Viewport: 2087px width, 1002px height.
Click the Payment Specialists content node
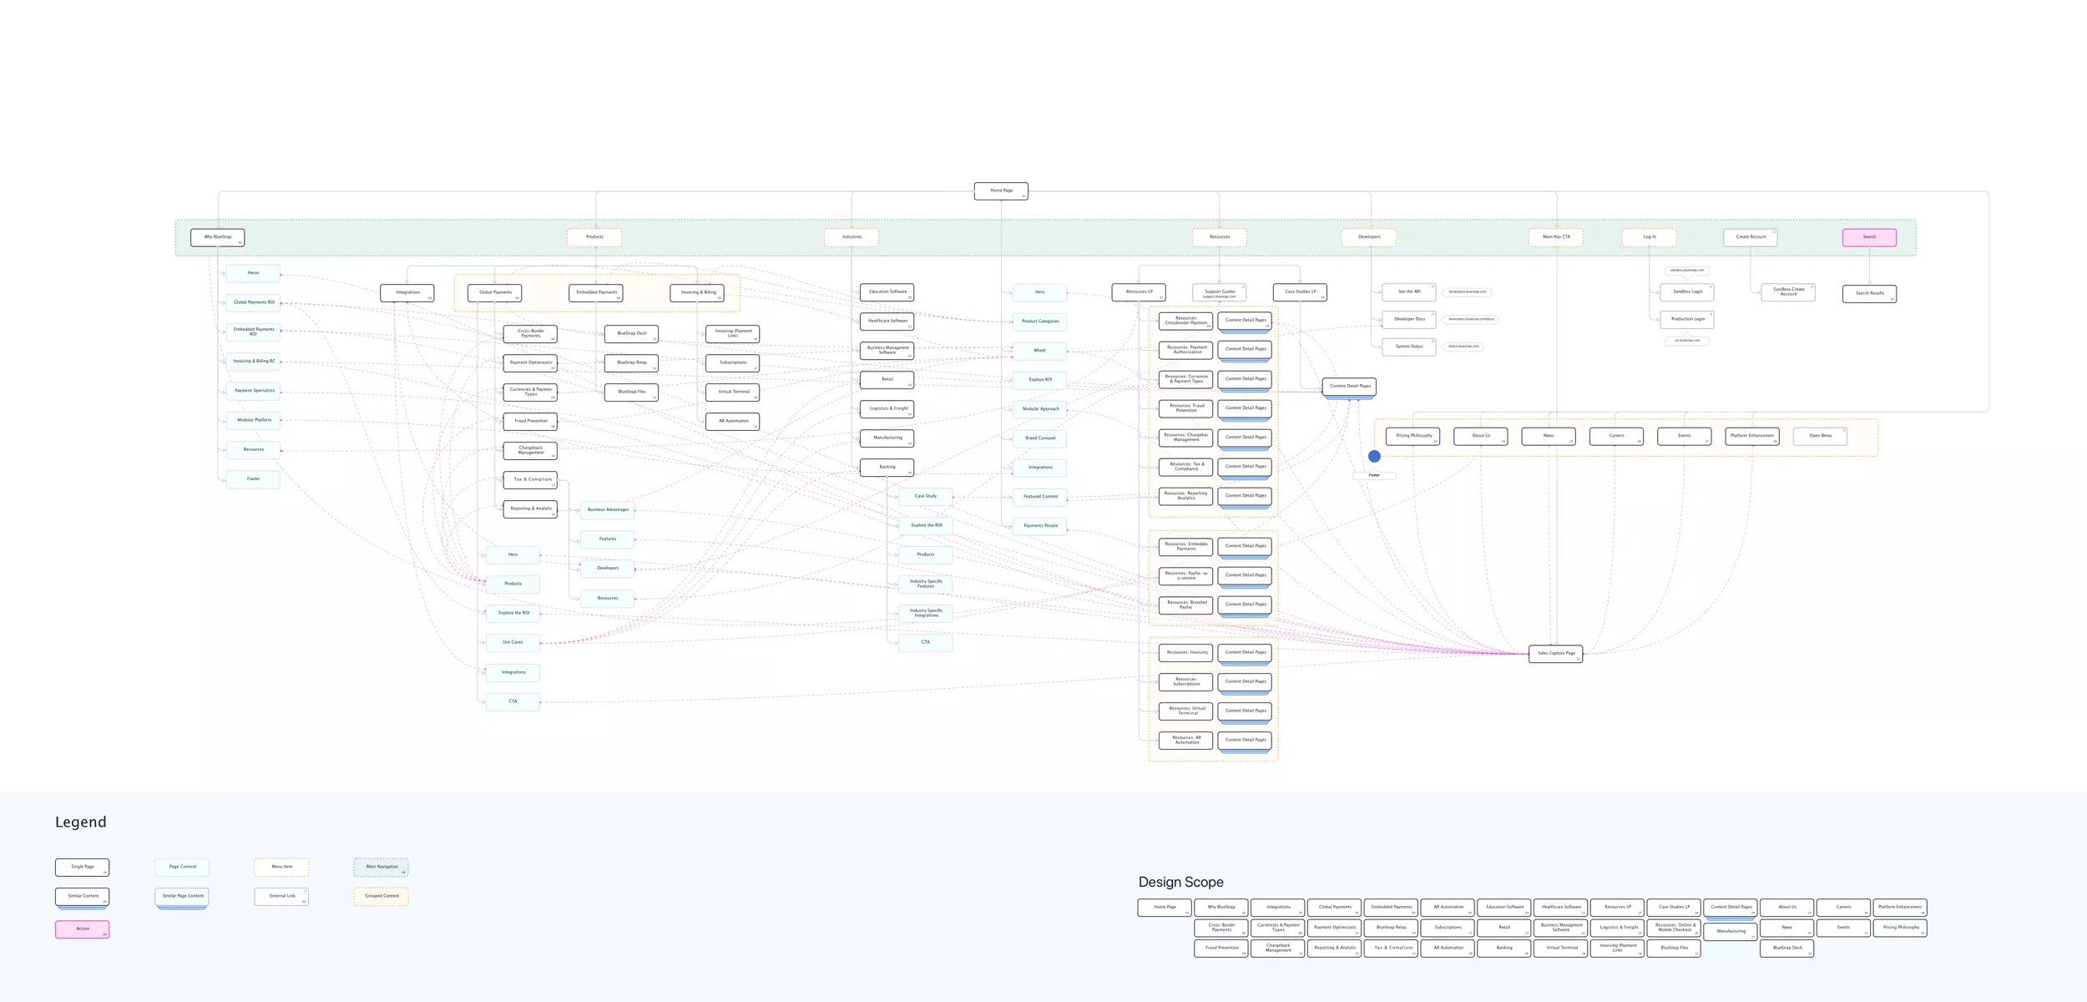pyautogui.click(x=254, y=391)
